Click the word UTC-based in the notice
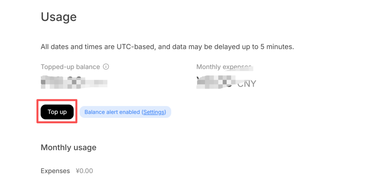The width and height of the screenshot is (371, 180). click(136, 47)
